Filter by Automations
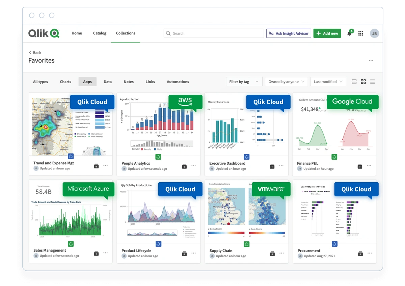405x286 pixels. (x=178, y=82)
